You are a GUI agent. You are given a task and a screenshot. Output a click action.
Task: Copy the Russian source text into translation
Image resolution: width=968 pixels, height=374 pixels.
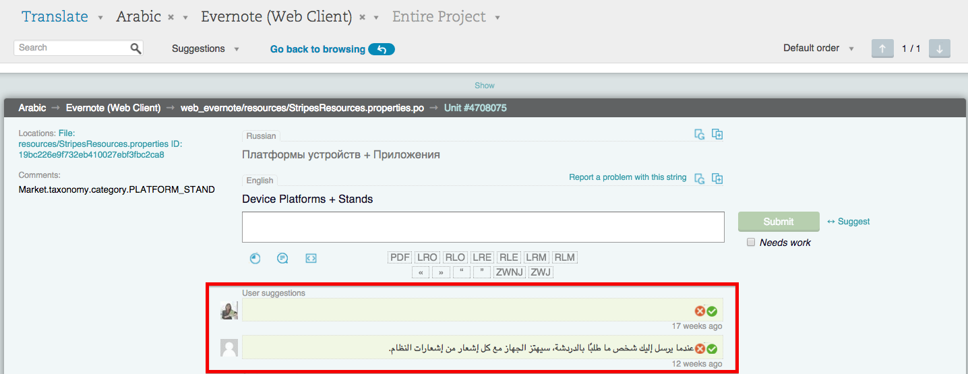(717, 135)
